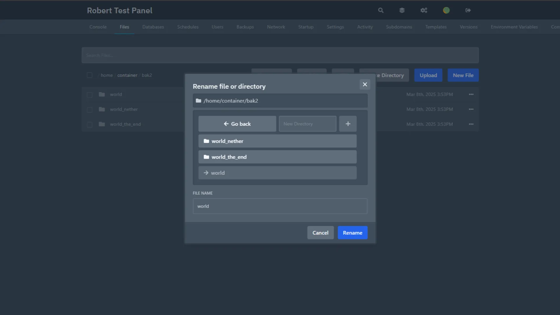The width and height of the screenshot is (560, 315).
Task: Click the sign-out arrow icon
Action: [468, 10]
